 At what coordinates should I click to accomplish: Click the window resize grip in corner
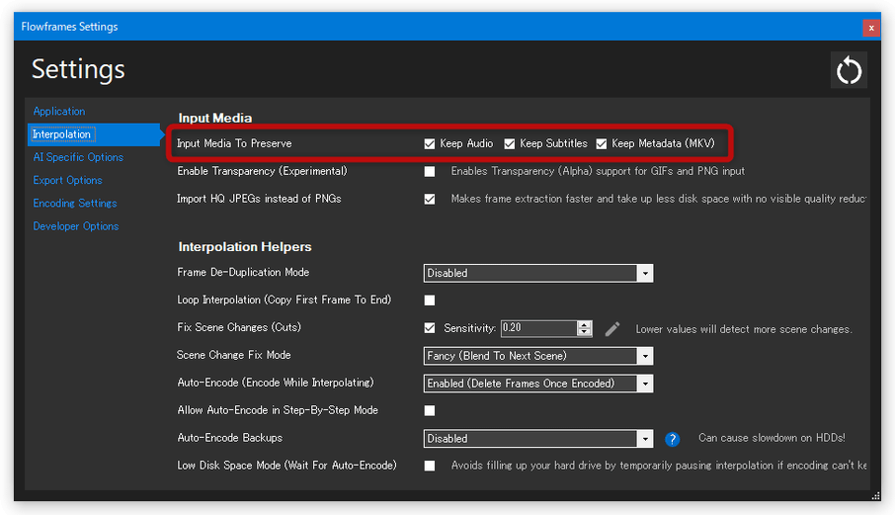click(x=876, y=495)
